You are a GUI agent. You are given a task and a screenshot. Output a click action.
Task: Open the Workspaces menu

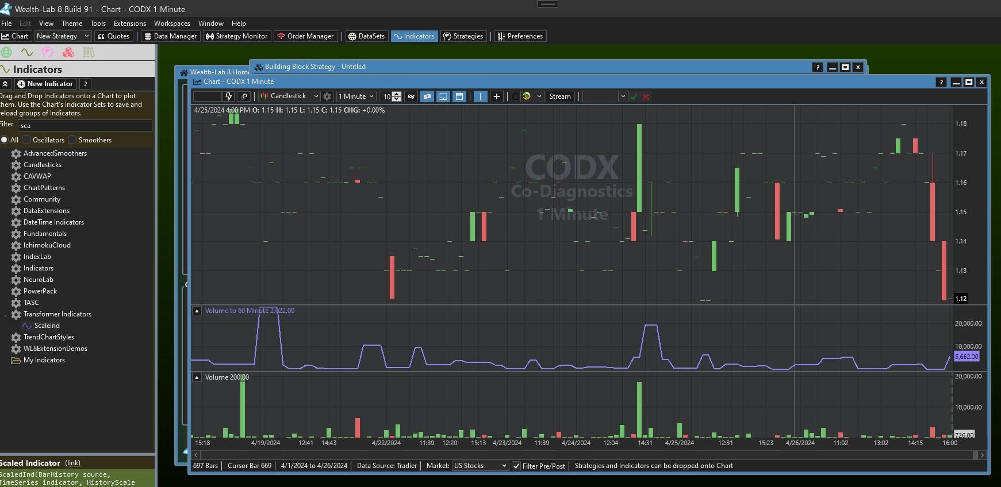172,24
